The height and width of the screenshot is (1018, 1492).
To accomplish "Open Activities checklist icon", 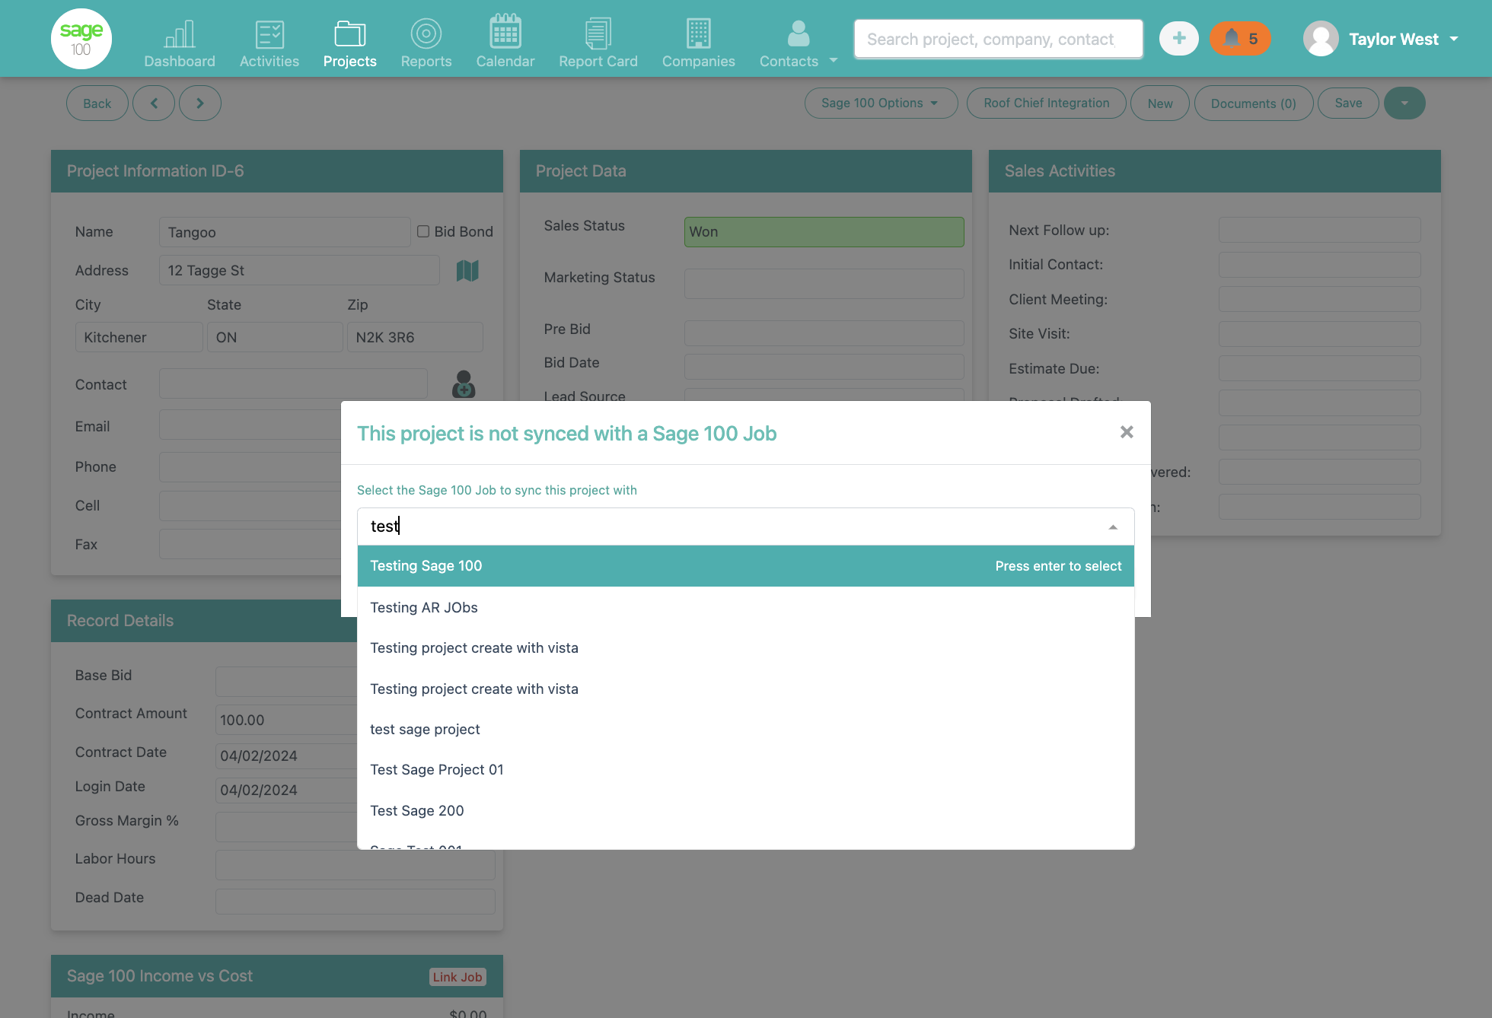I will [x=269, y=34].
